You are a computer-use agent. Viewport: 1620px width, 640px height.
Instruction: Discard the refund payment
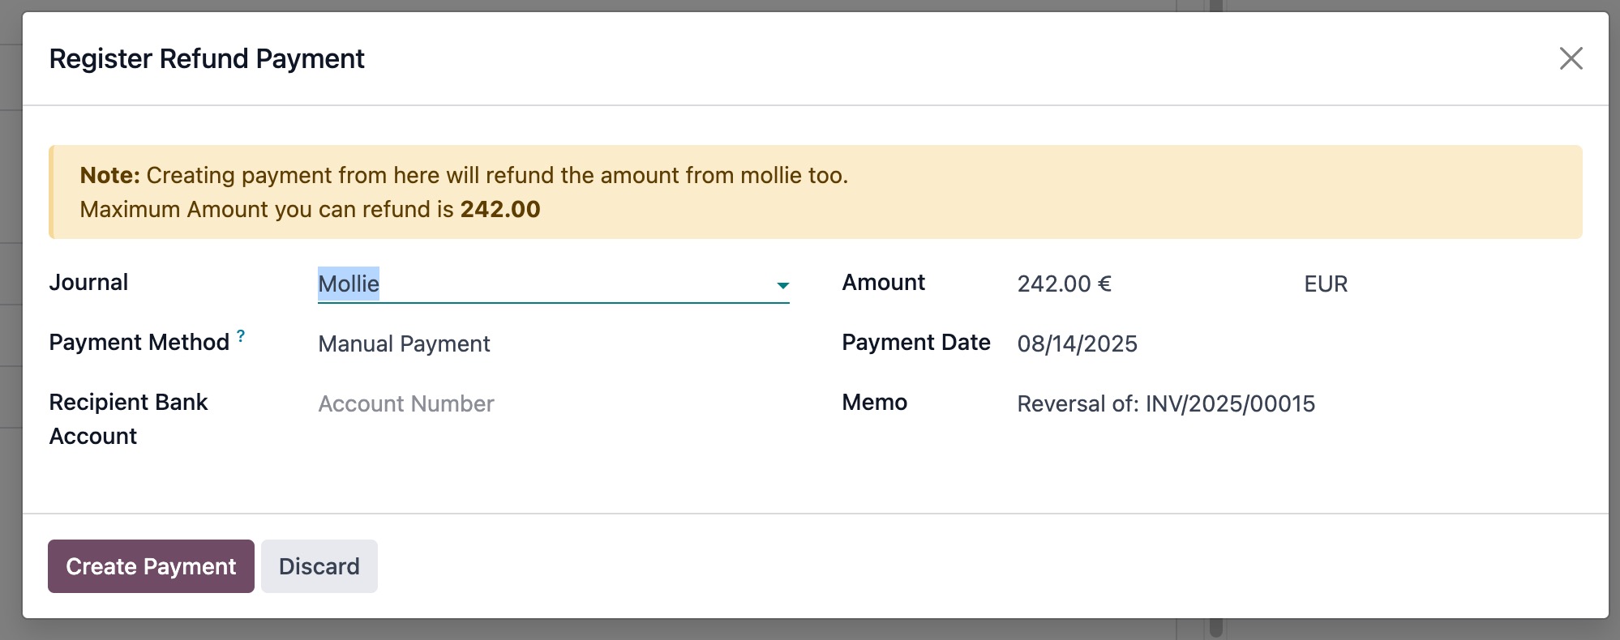tap(319, 566)
